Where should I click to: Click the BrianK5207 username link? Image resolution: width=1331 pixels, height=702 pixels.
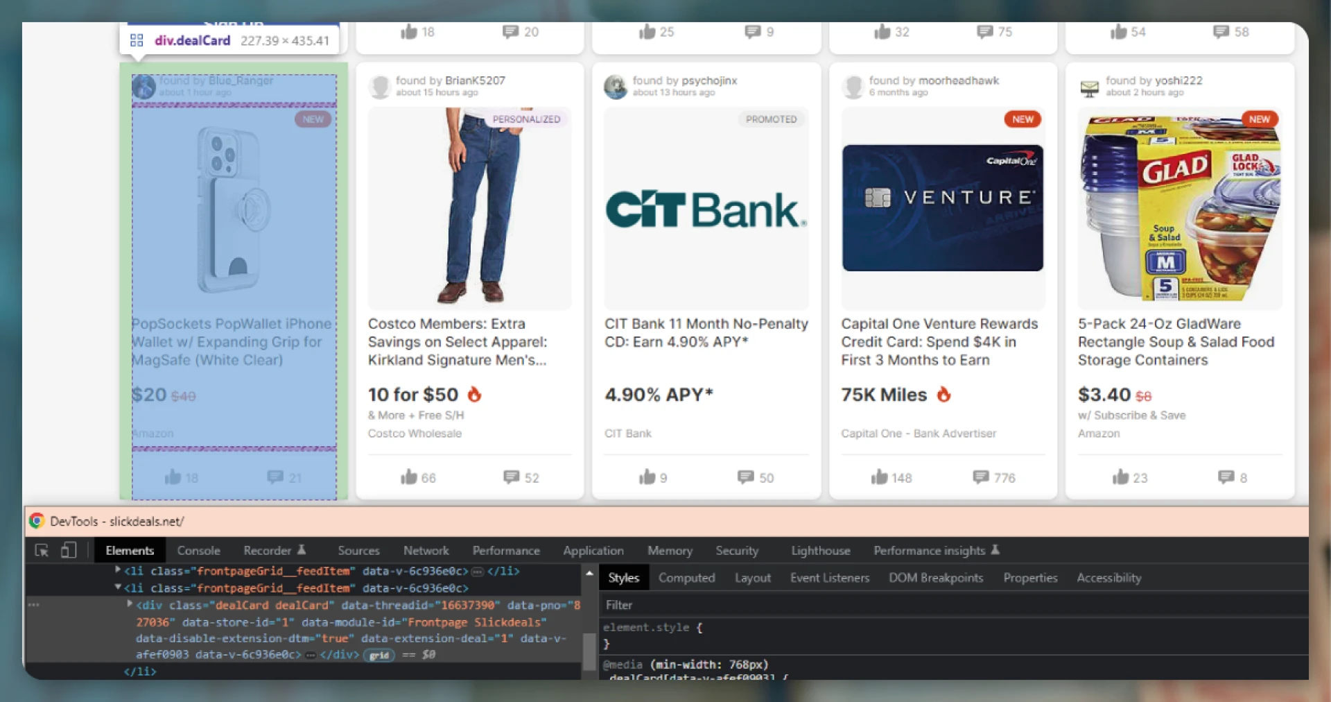click(x=475, y=80)
